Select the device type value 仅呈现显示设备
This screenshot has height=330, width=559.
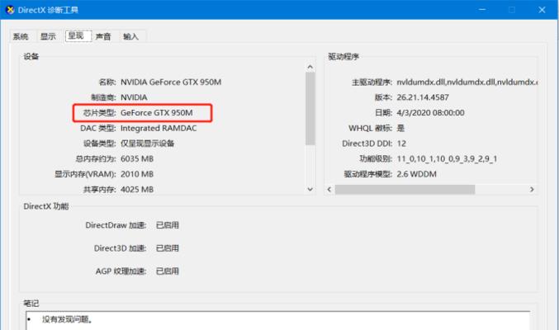[147, 144]
